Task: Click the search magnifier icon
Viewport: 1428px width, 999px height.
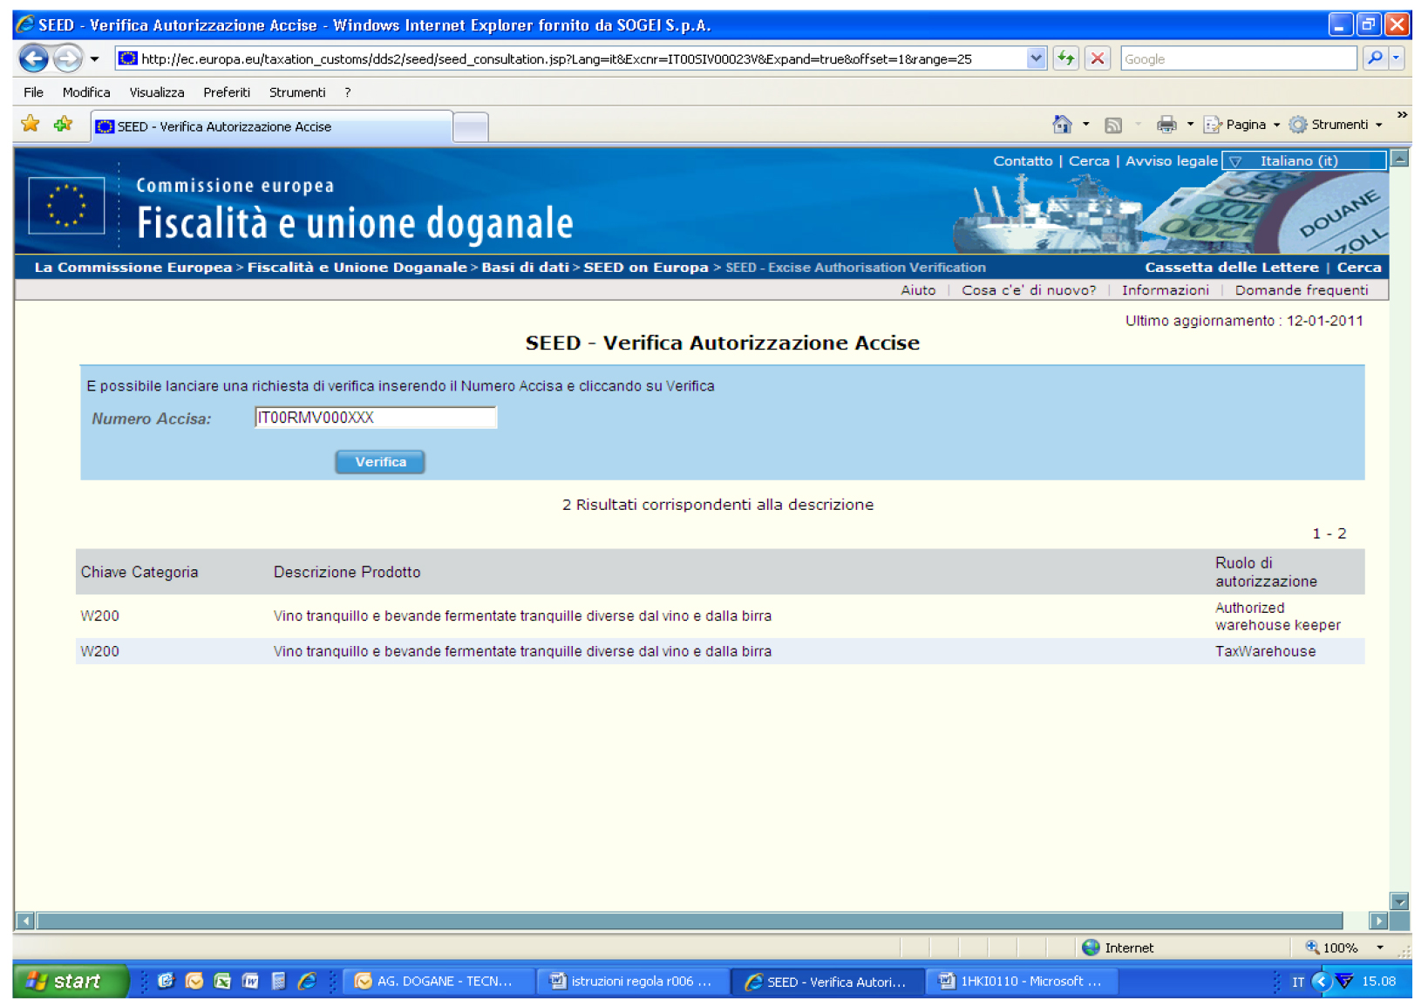Action: point(1375,59)
